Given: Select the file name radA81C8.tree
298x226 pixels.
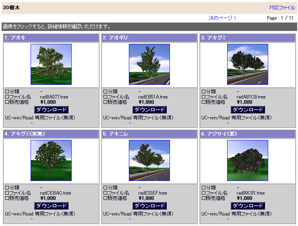Looking at the screenshot, I should pyautogui.click(x=251, y=97).
